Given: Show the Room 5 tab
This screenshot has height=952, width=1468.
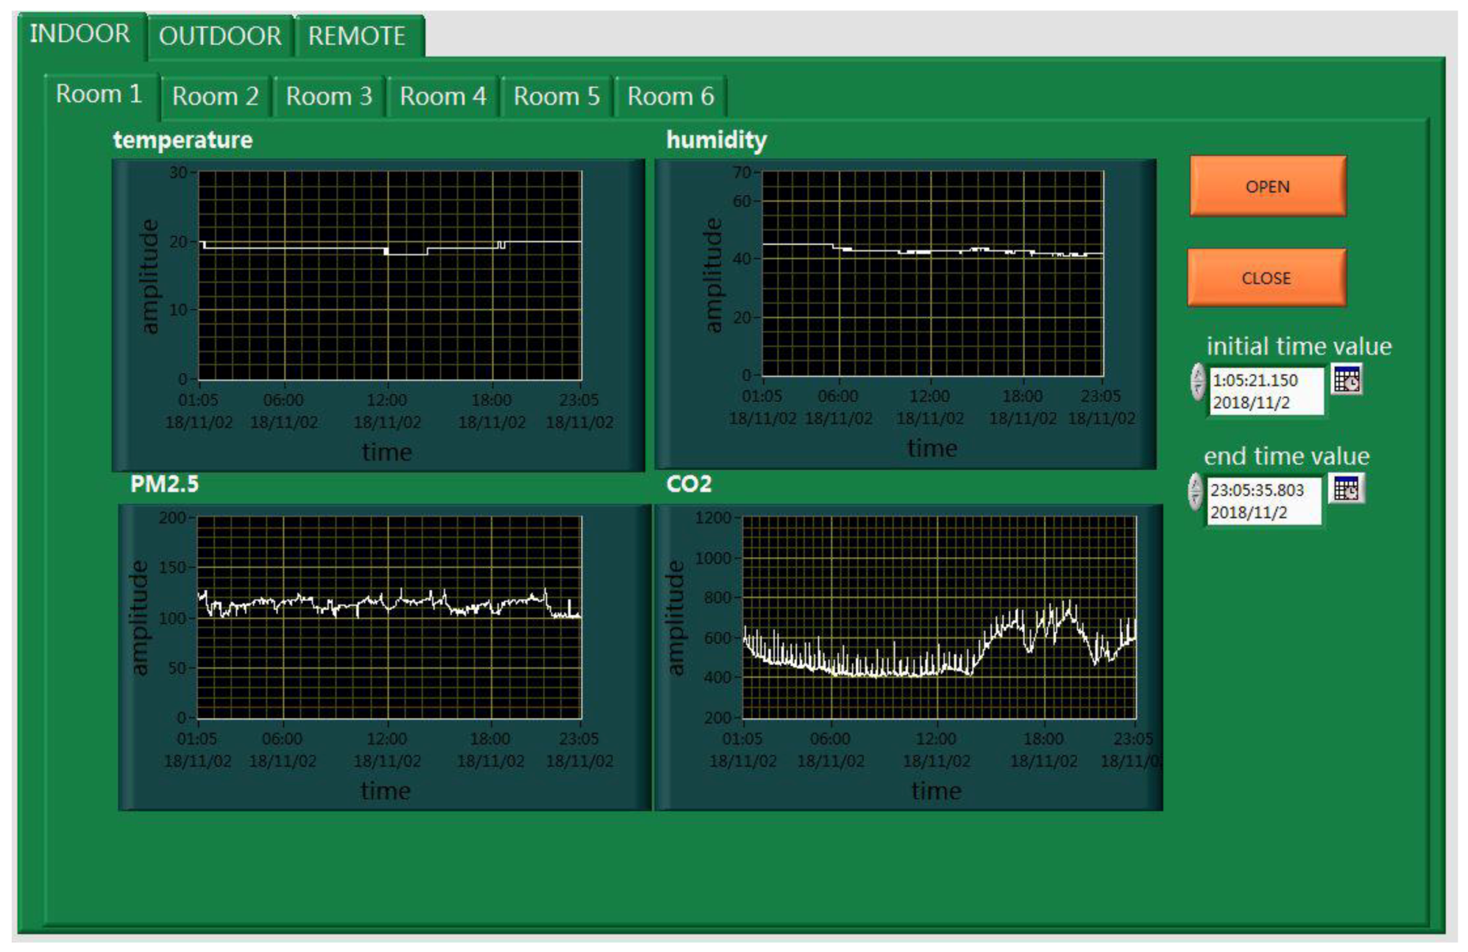Looking at the screenshot, I should 556,96.
